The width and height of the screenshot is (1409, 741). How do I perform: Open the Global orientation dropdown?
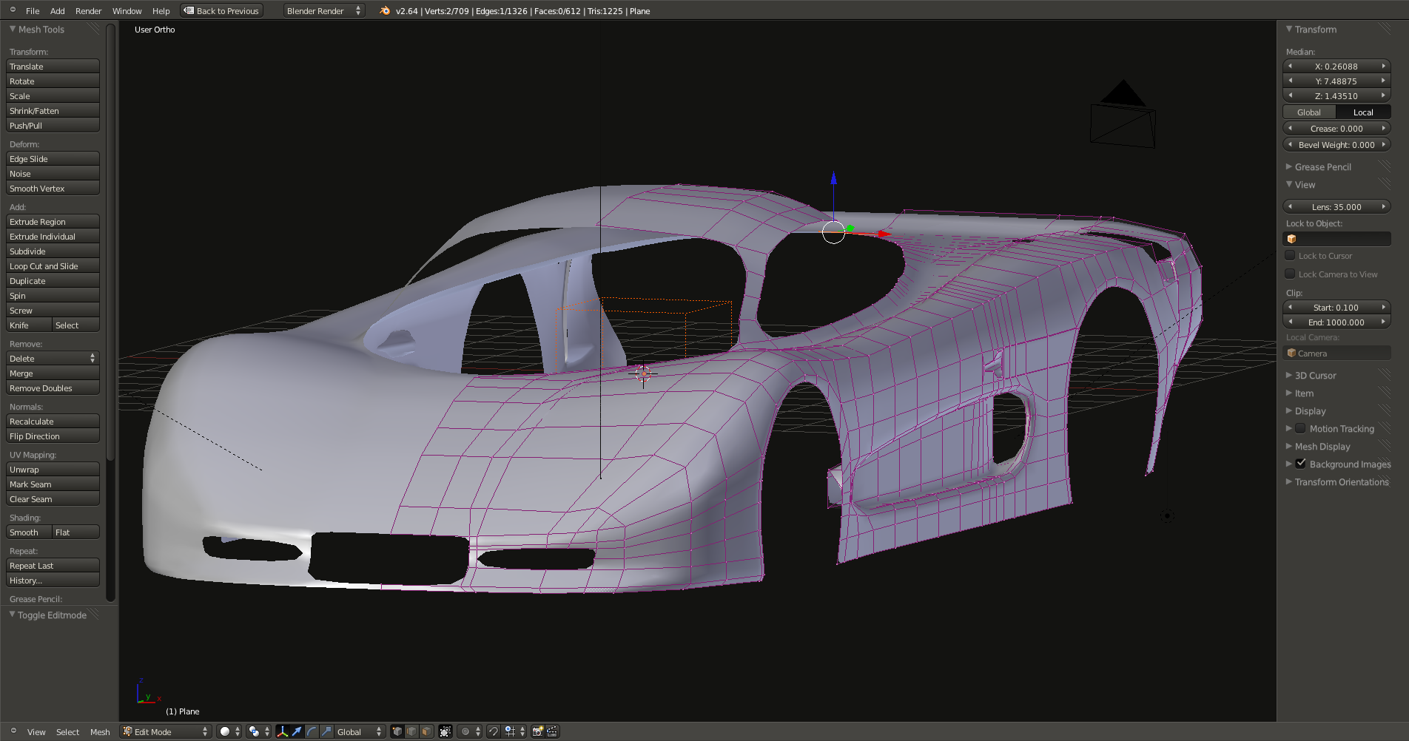[360, 731]
